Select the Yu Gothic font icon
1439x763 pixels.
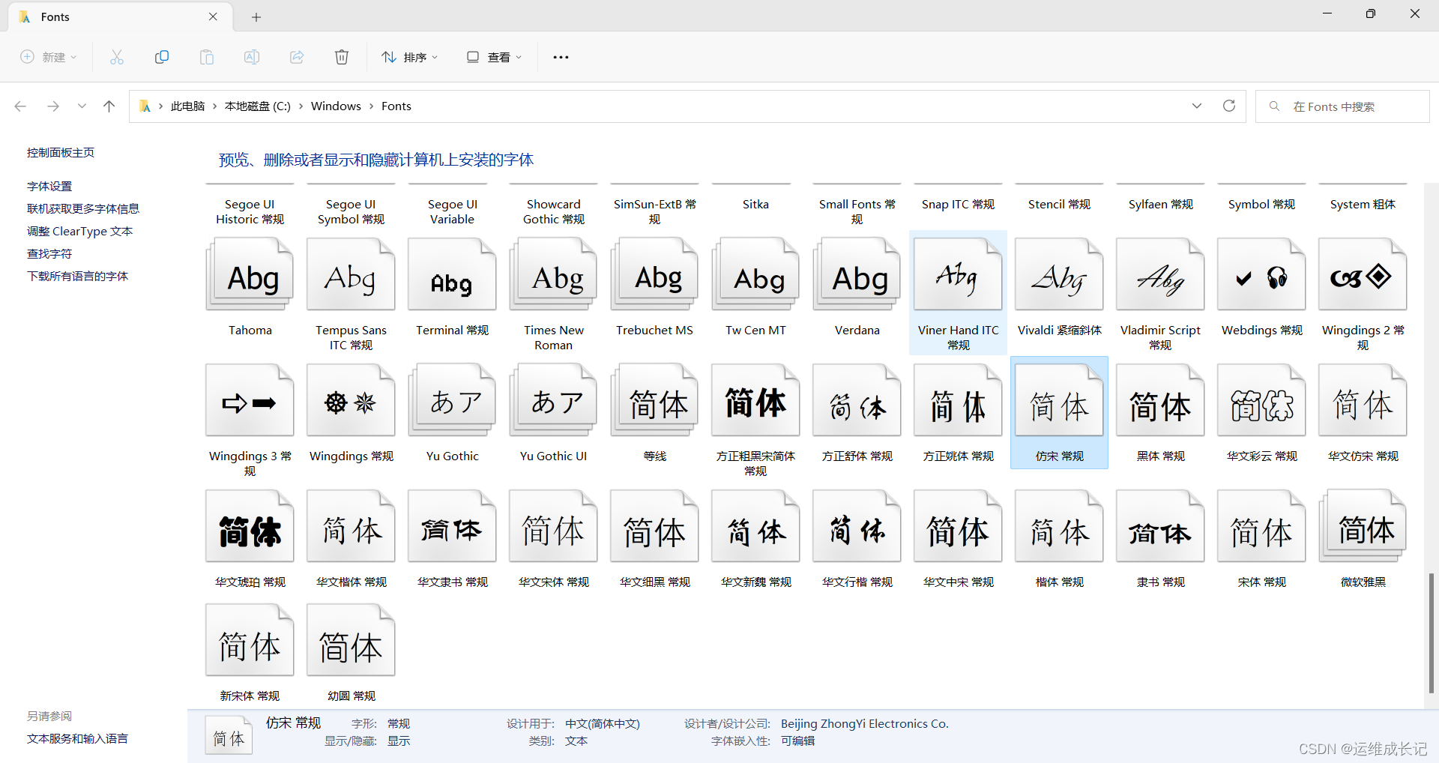coord(452,400)
